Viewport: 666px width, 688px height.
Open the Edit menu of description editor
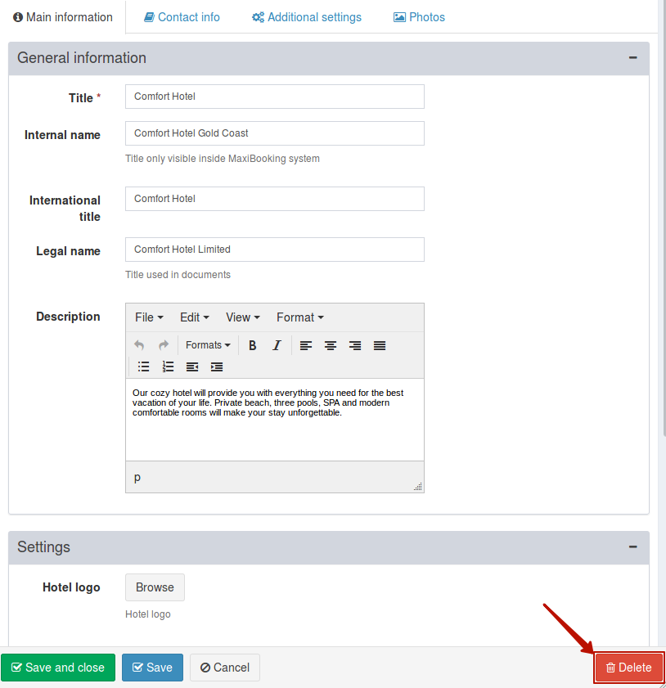pyautogui.click(x=195, y=317)
